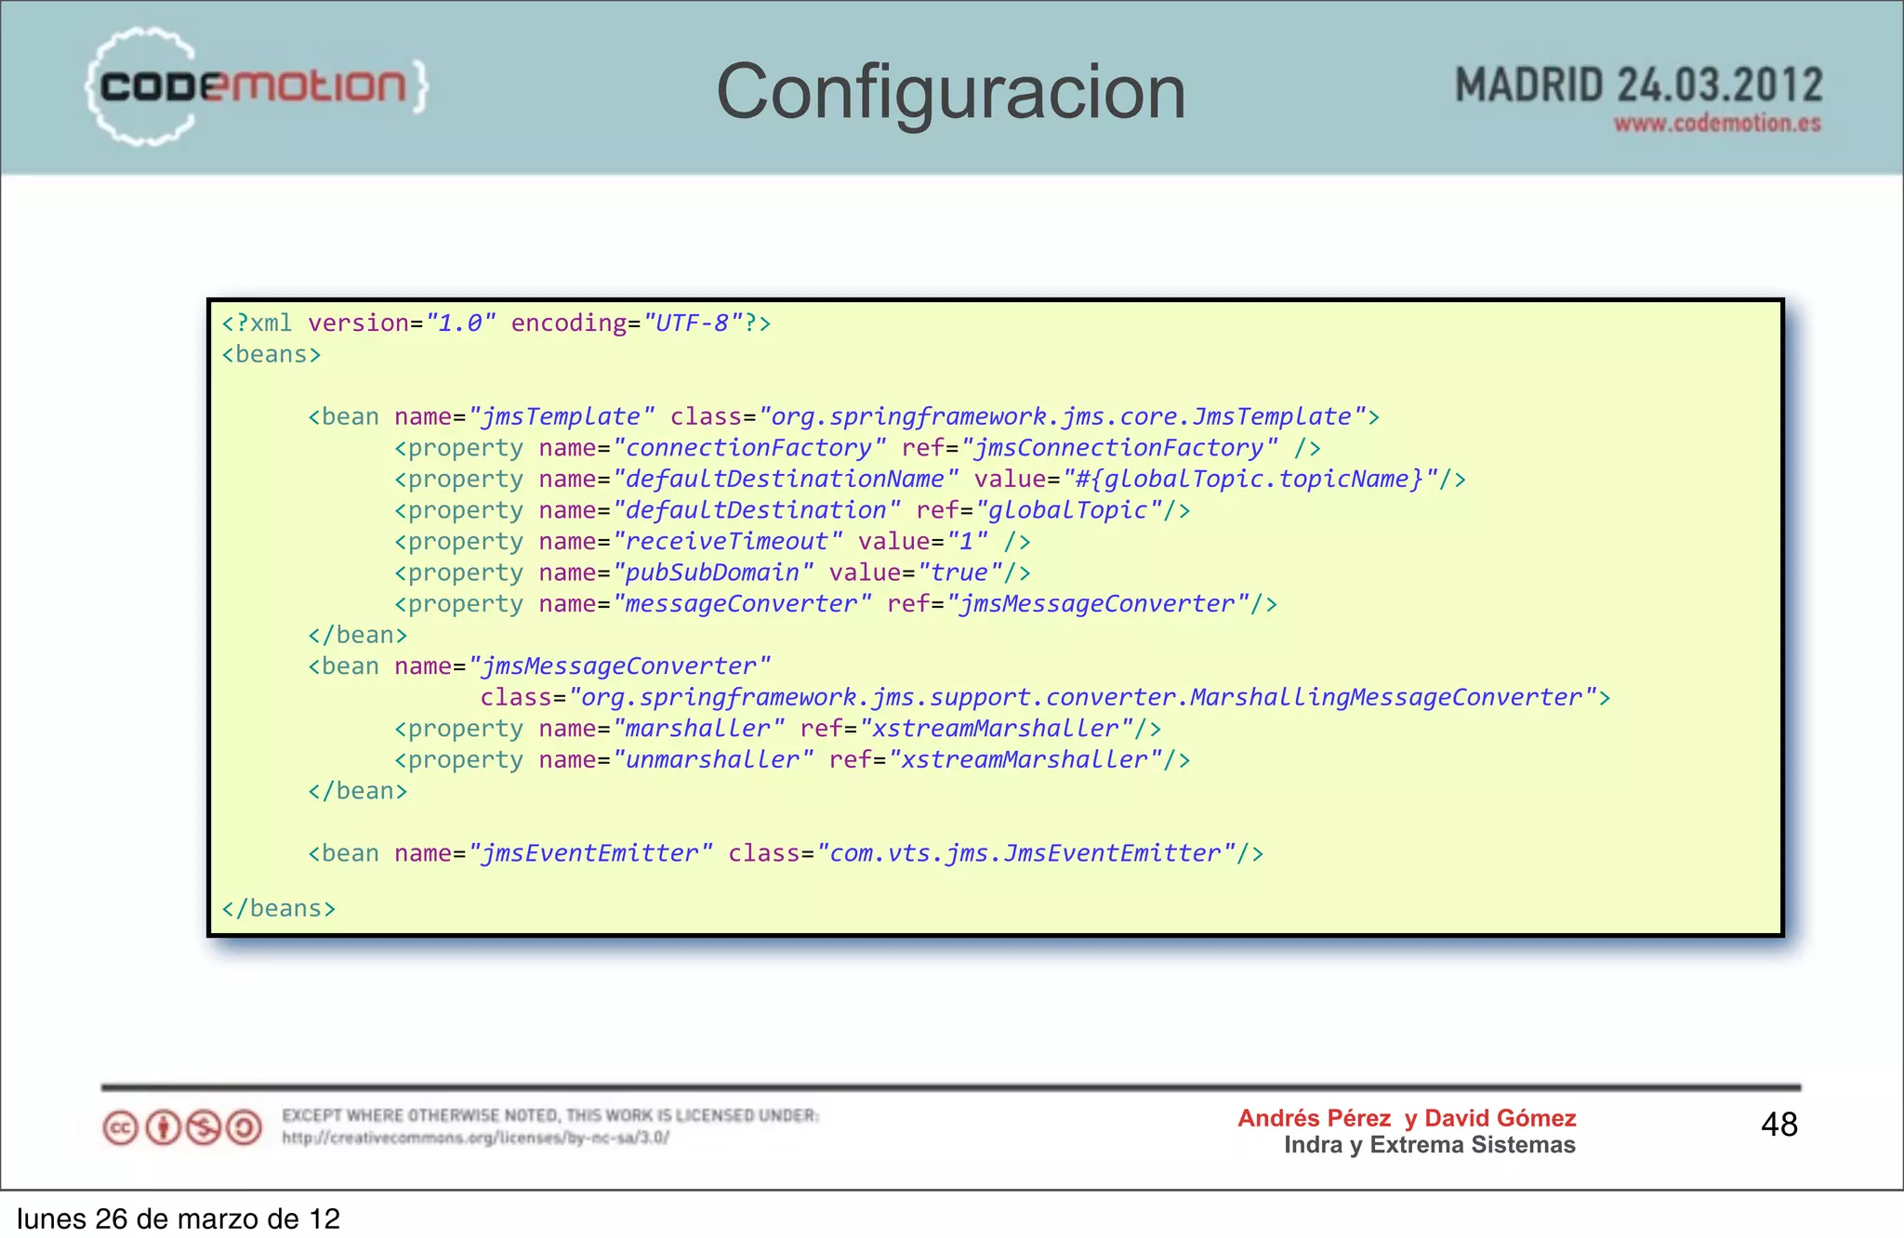Click the xml version declaration line
The image size is (1904, 1238).
click(x=496, y=323)
